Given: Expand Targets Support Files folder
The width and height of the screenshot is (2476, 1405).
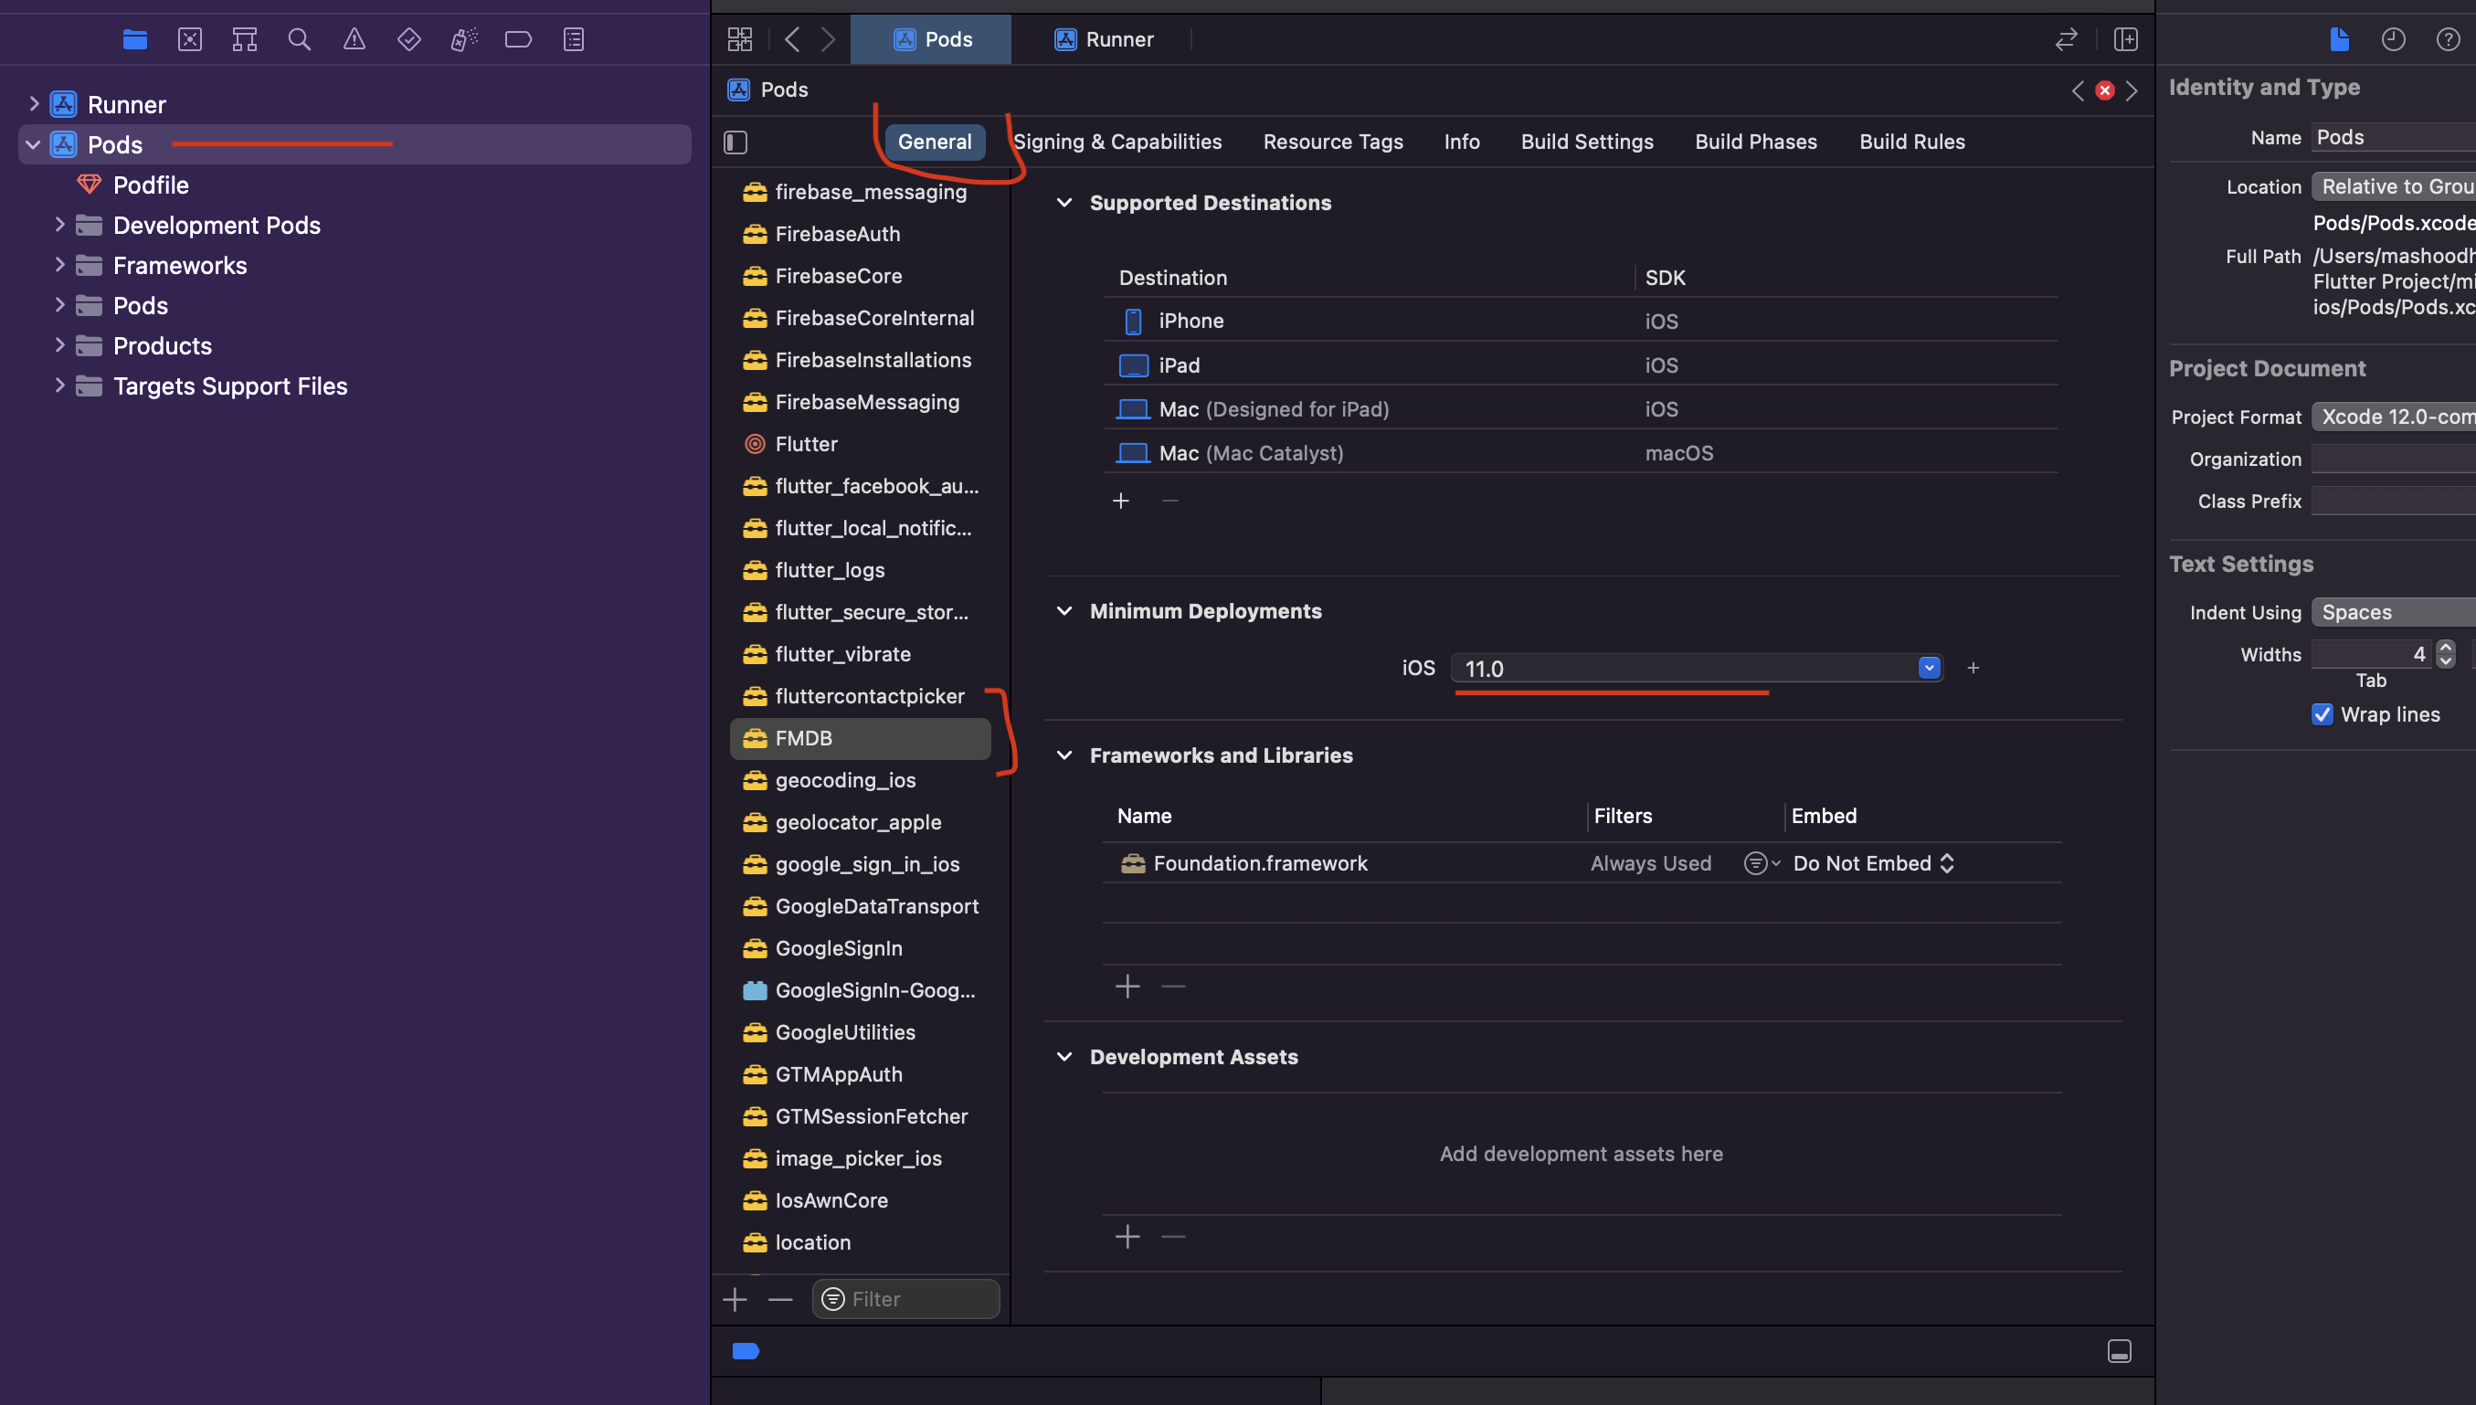Looking at the screenshot, I should click(x=59, y=385).
